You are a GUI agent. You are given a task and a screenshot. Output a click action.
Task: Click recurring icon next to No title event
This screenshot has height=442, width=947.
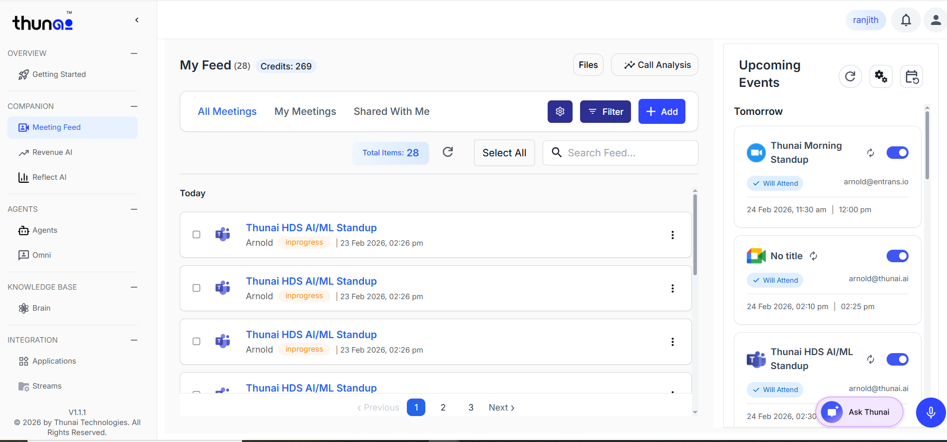pyautogui.click(x=814, y=256)
